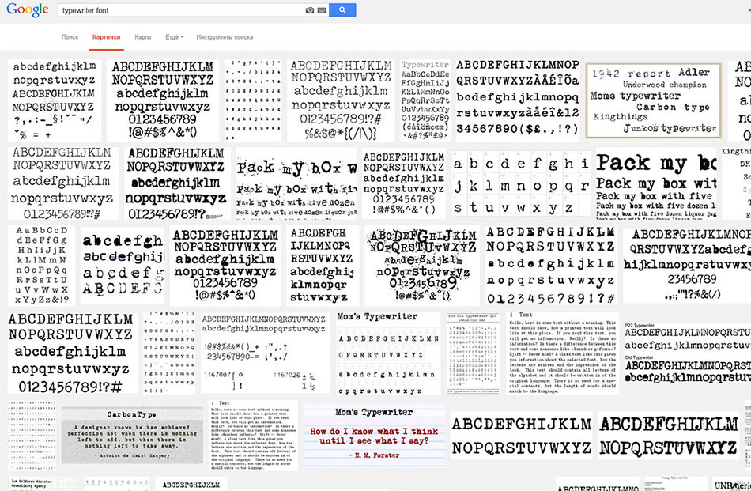Open Инструменты поиска search tools
The width and height of the screenshot is (751, 491).
[x=225, y=37]
